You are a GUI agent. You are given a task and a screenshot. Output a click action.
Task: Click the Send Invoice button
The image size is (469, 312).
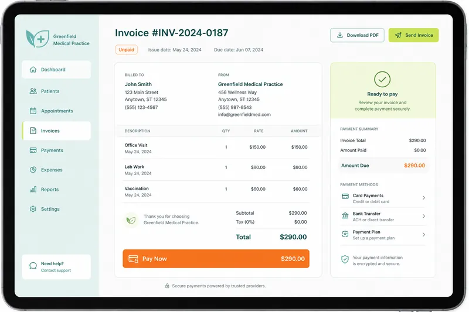coord(414,35)
